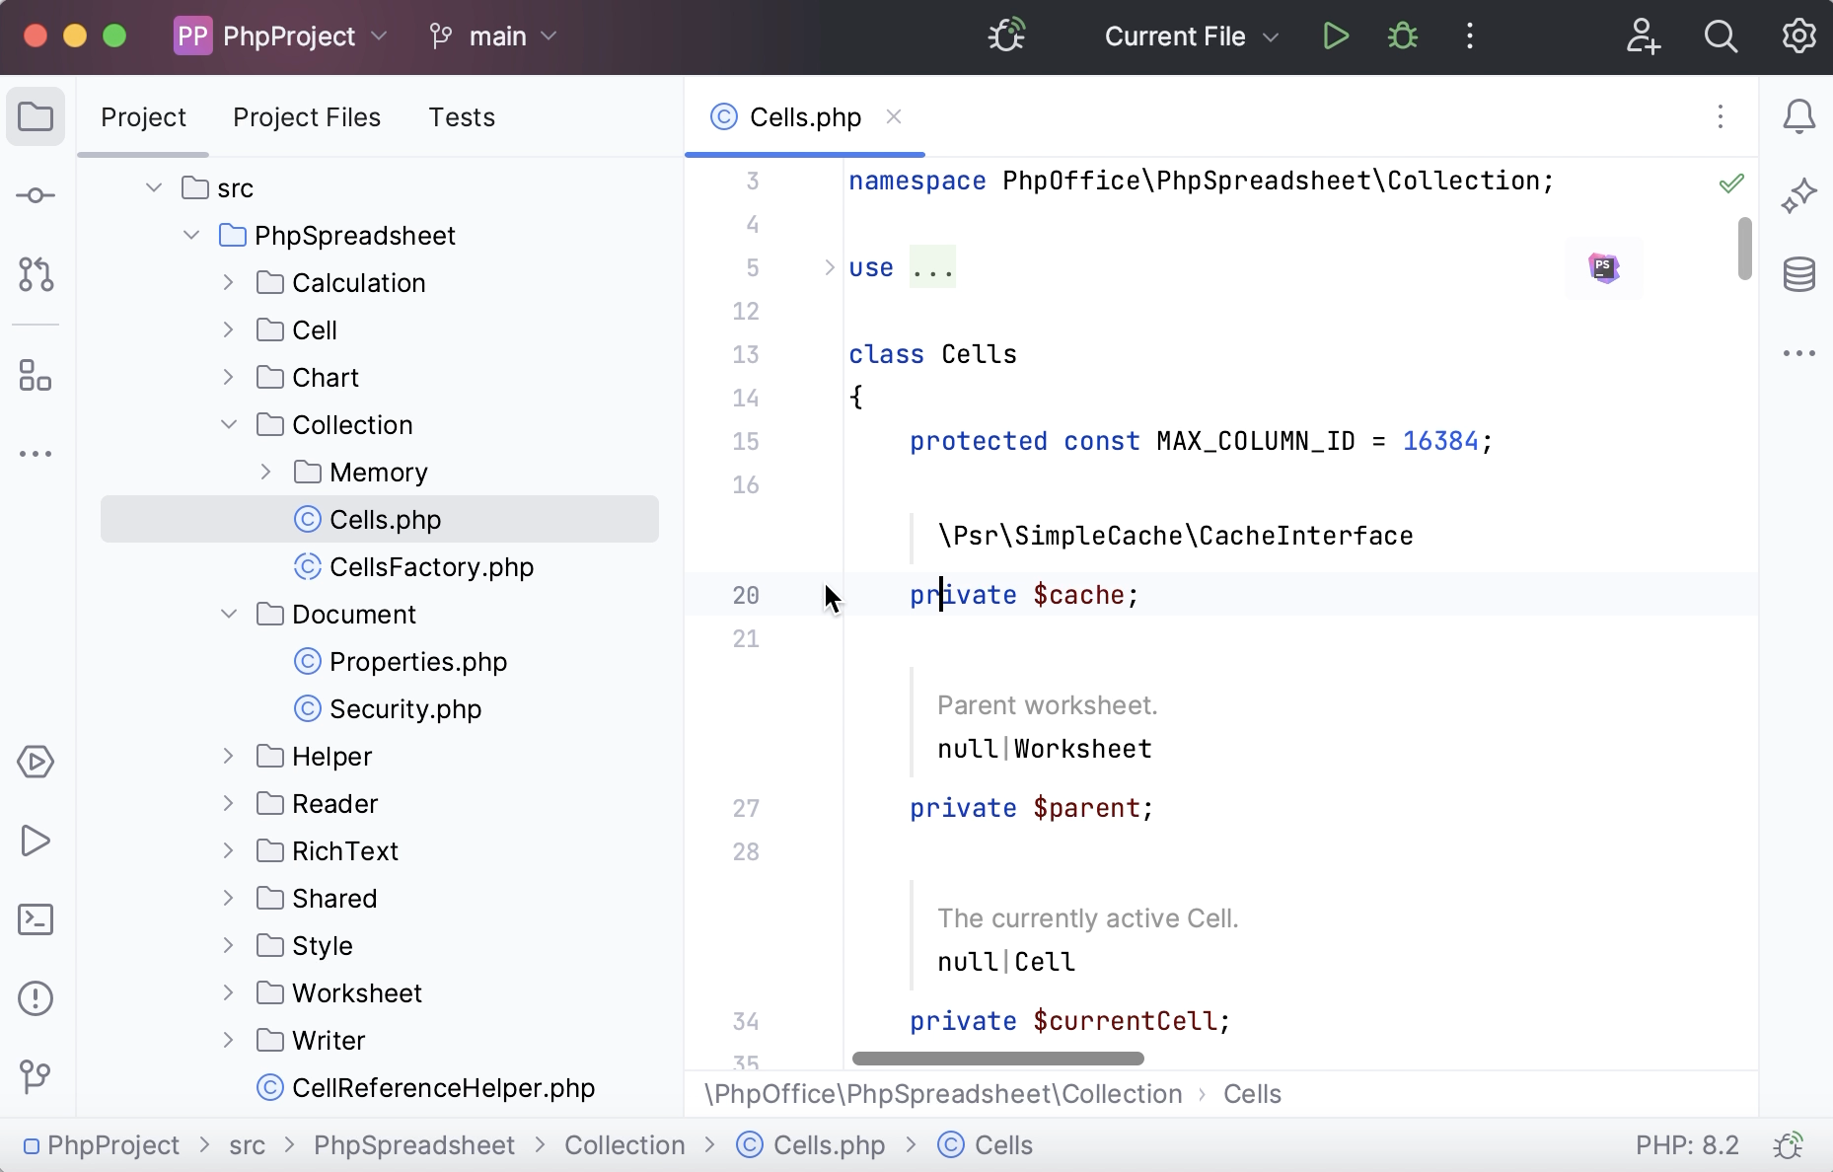Screen dimensions: 1833x1172
Task: Open Search Everywhere magnifier icon
Action: [x=1722, y=37]
